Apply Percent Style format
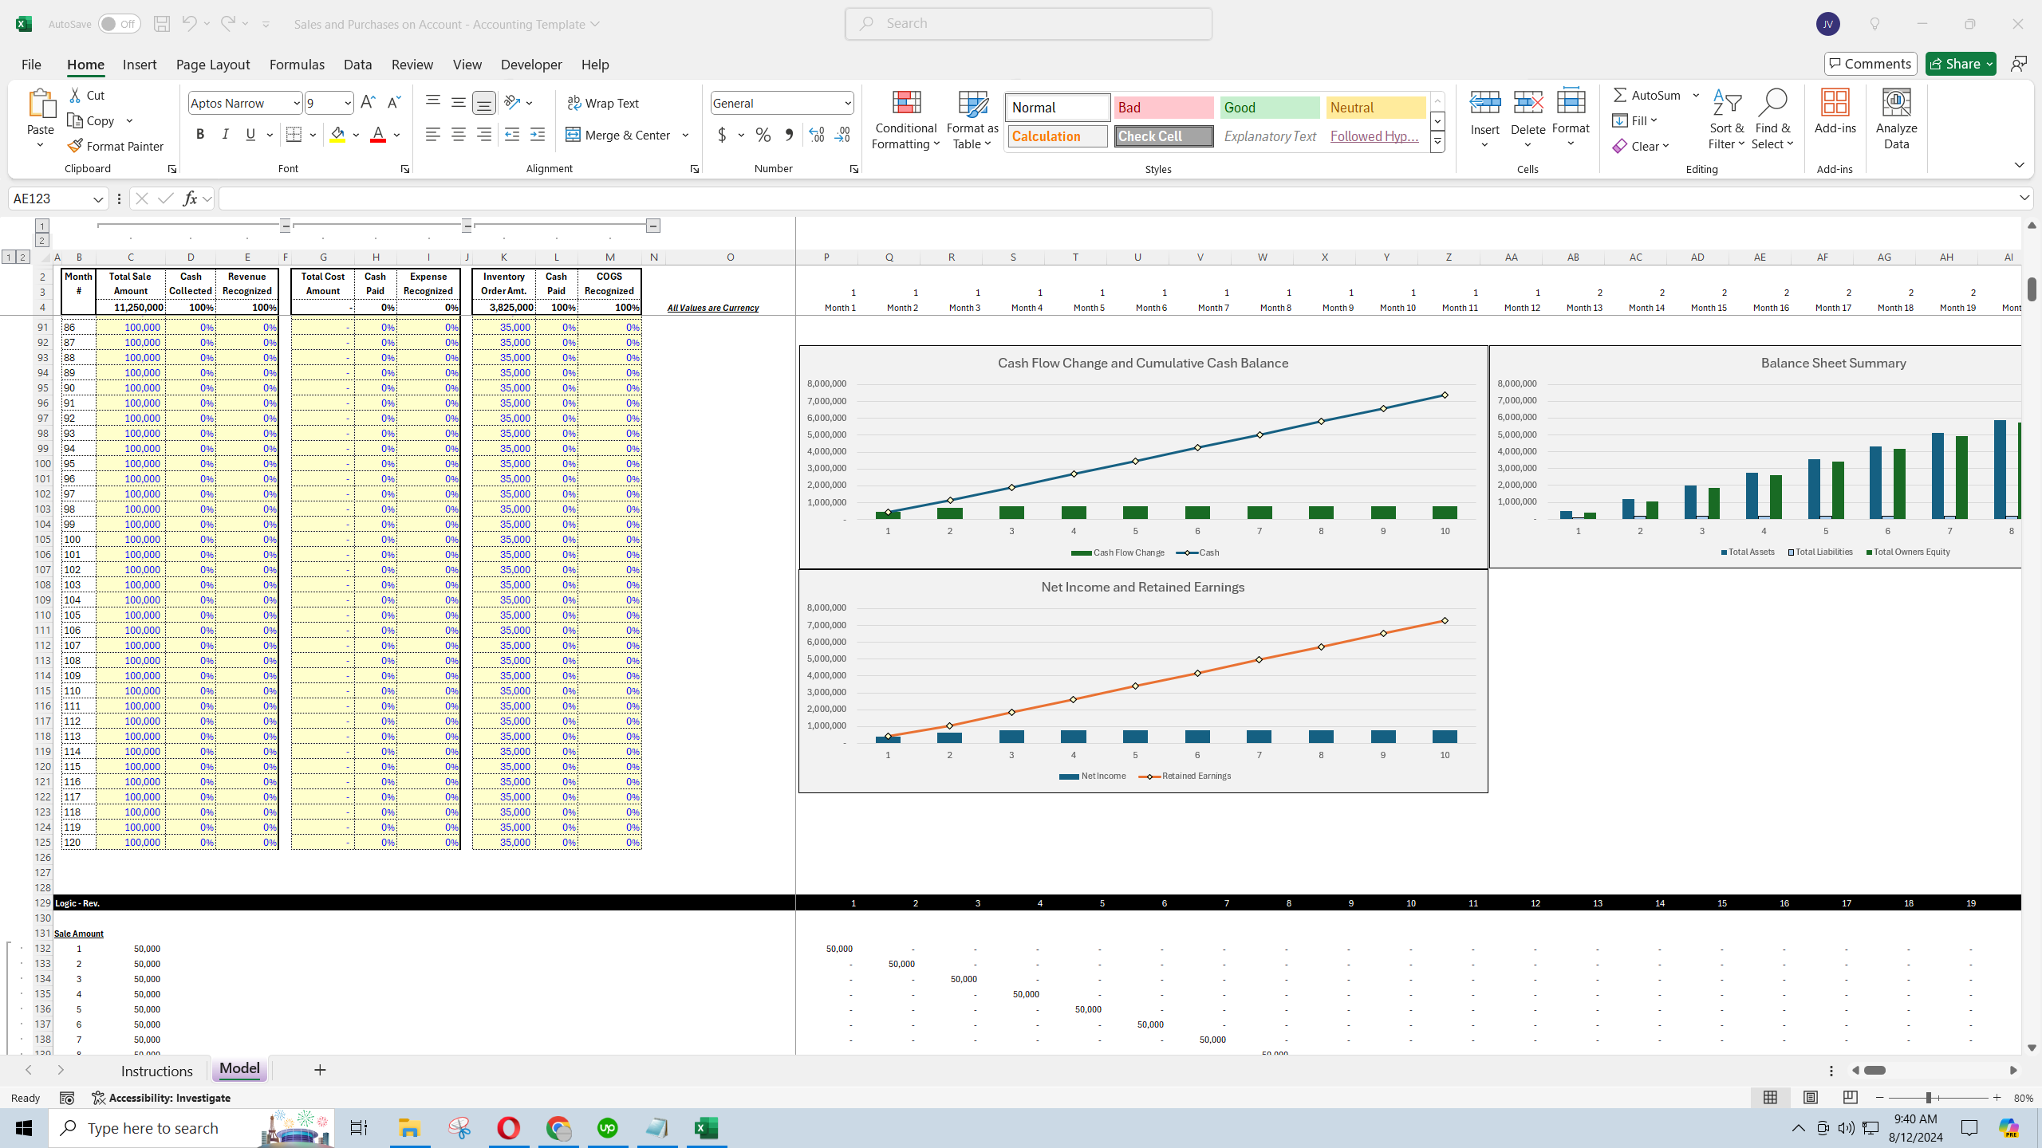2042x1148 pixels. tap(763, 135)
